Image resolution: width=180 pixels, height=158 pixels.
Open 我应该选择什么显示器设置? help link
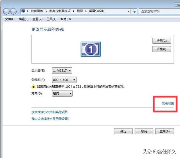[x=50, y=119]
